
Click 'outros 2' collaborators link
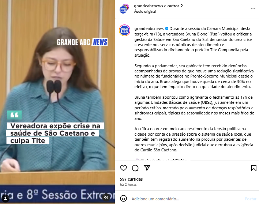click(175, 6)
